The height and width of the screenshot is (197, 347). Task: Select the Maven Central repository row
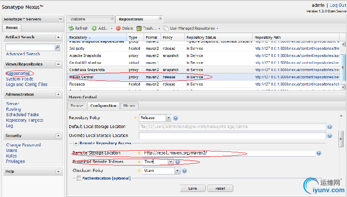[203, 77]
